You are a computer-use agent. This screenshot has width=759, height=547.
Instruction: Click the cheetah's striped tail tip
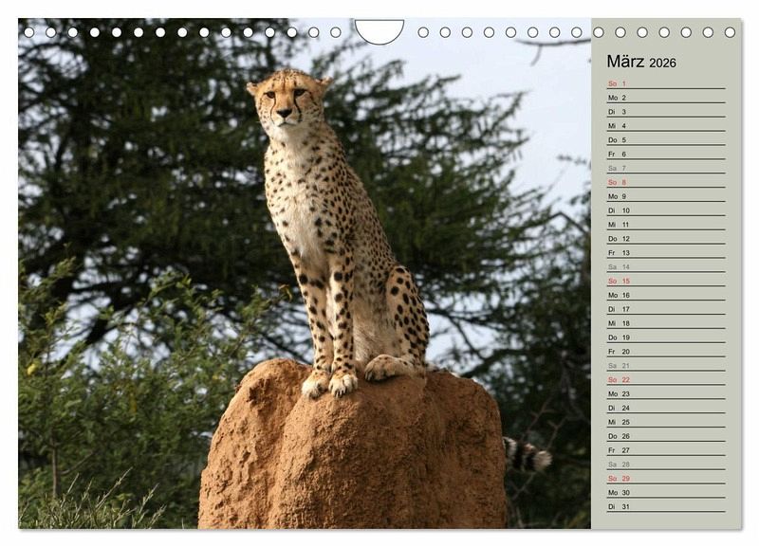tap(536, 459)
